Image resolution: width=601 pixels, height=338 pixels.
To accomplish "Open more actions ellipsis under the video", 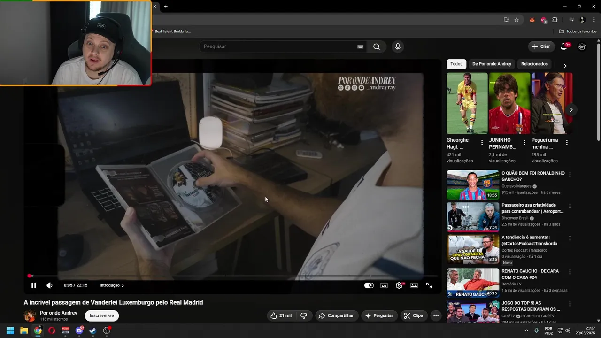I will (436, 315).
